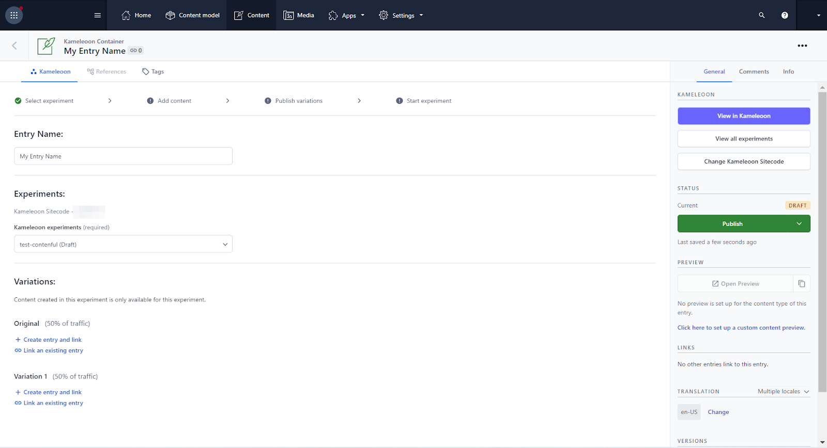Click the DRAFT status badge
This screenshot has width=827, height=448.
coord(798,205)
